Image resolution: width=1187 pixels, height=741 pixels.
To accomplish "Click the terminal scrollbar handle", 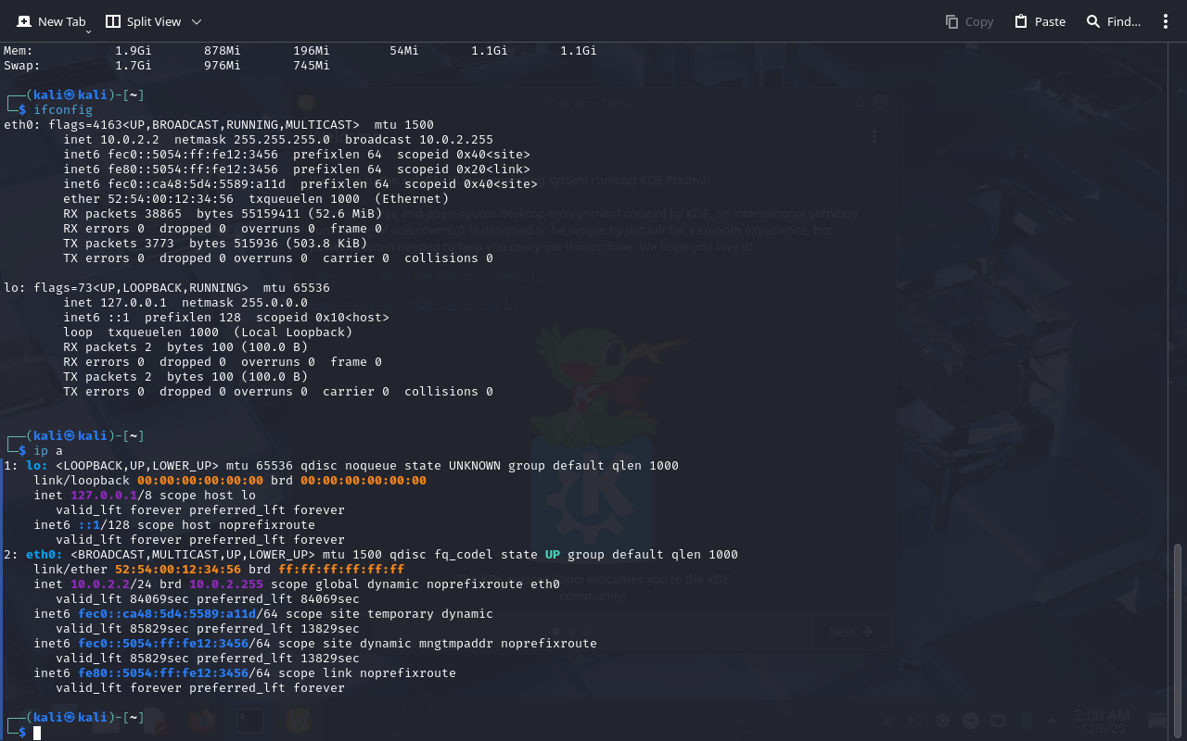I will tap(1178, 639).
